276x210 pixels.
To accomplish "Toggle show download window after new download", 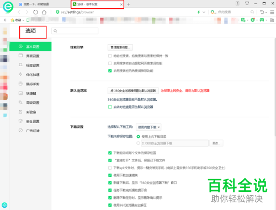I will (x=110, y=183).
